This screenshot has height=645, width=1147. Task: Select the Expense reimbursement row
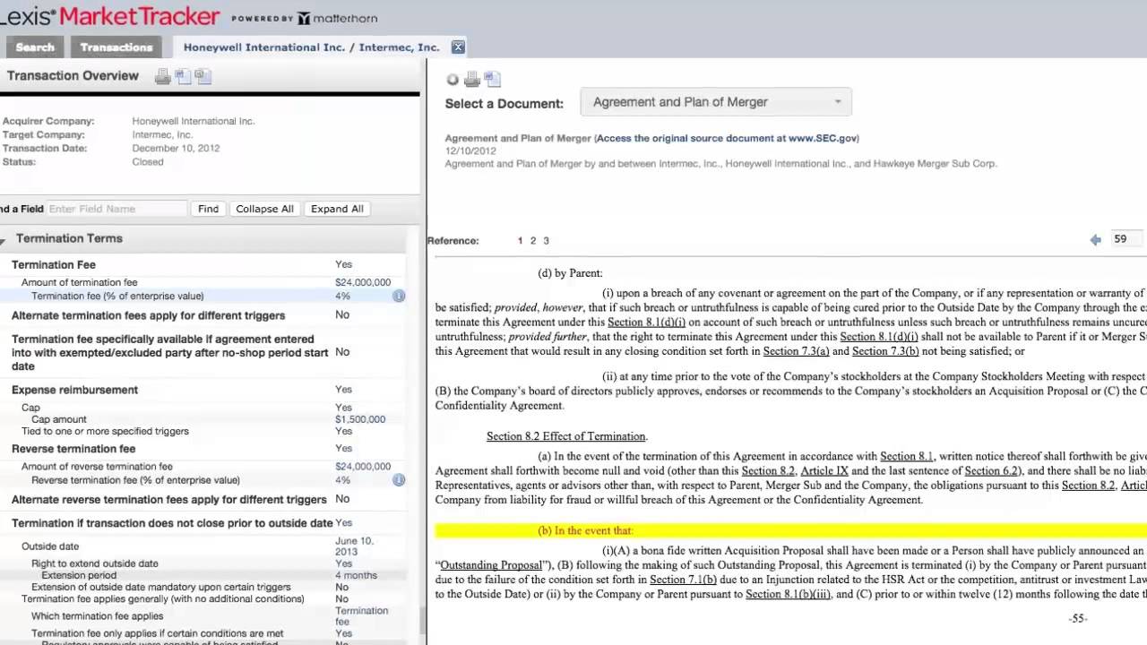(203, 390)
